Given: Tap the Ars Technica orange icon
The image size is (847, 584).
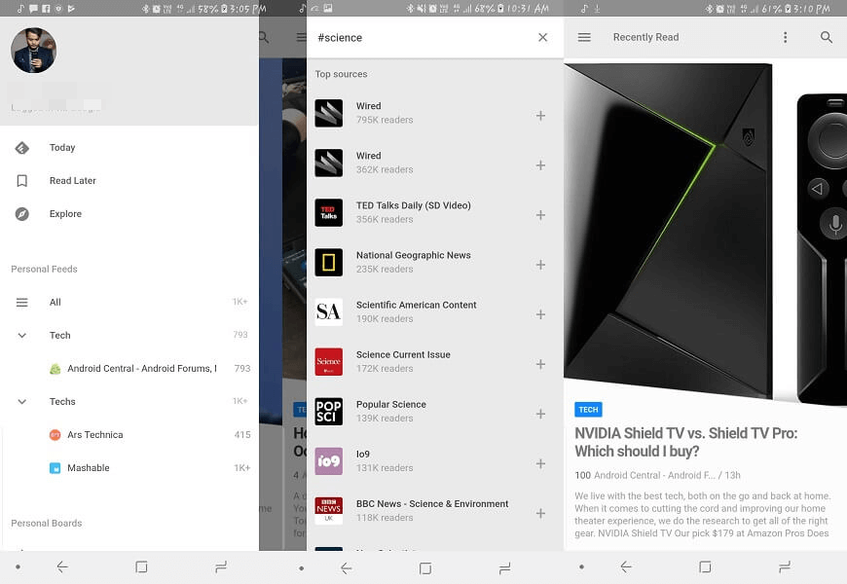Looking at the screenshot, I should (55, 434).
